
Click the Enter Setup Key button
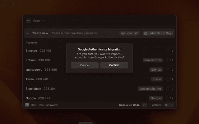[x=158, y=33]
